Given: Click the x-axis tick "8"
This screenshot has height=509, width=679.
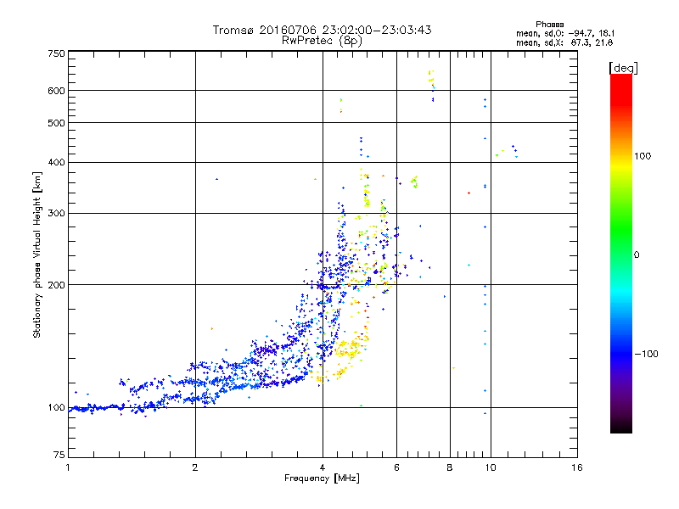Looking at the screenshot, I should [450, 467].
